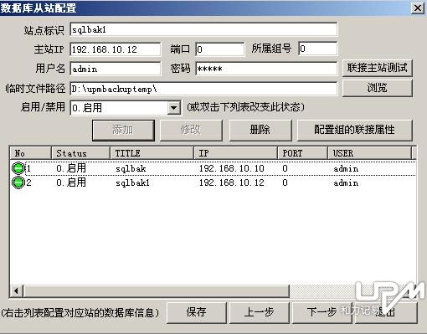The image size is (427, 334).
Task: Click the left arrow on horizontal scrollbar
Action: (x=16, y=291)
